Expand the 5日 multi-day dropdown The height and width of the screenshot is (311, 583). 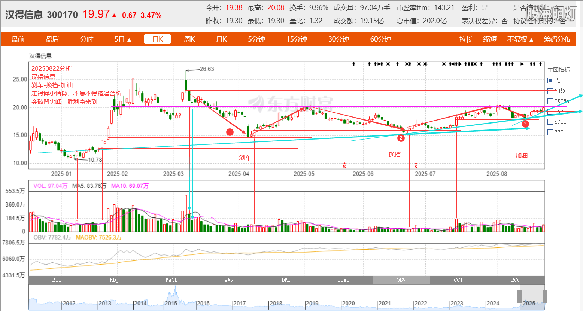123,39
